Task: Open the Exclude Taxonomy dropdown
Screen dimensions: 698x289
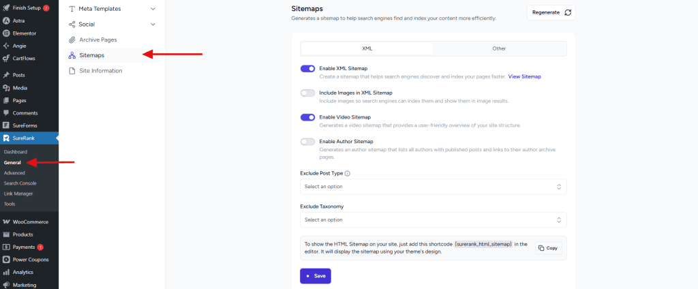Action: pos(433,219)
